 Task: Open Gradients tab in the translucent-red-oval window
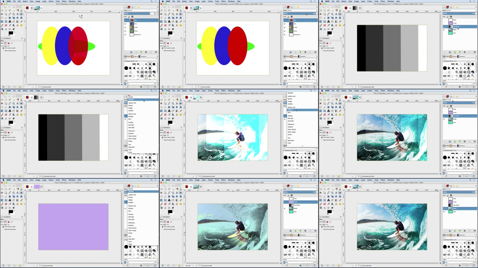[x=142, y=56]
